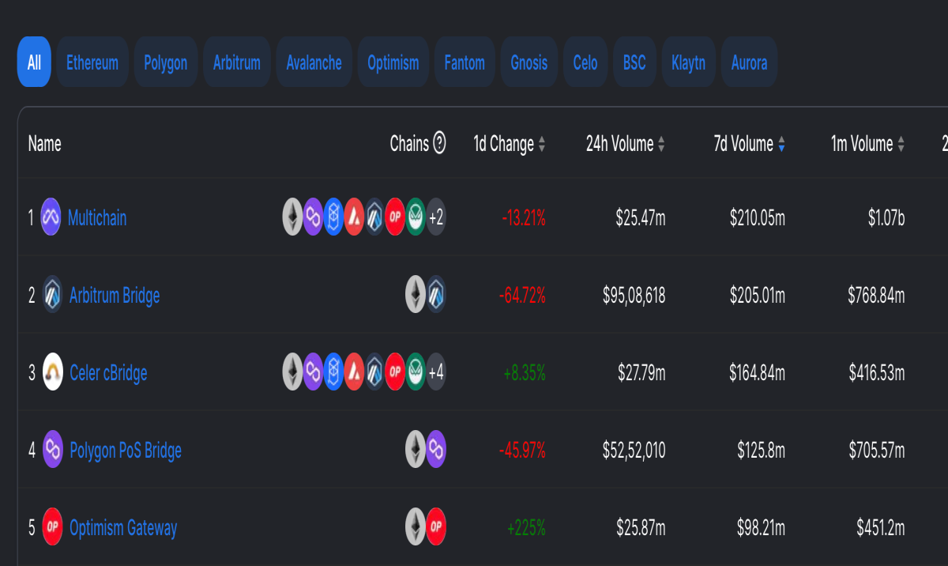Sort the table by 1m Volume
This screenshot has width=948, height=566.
click(867, 144)
